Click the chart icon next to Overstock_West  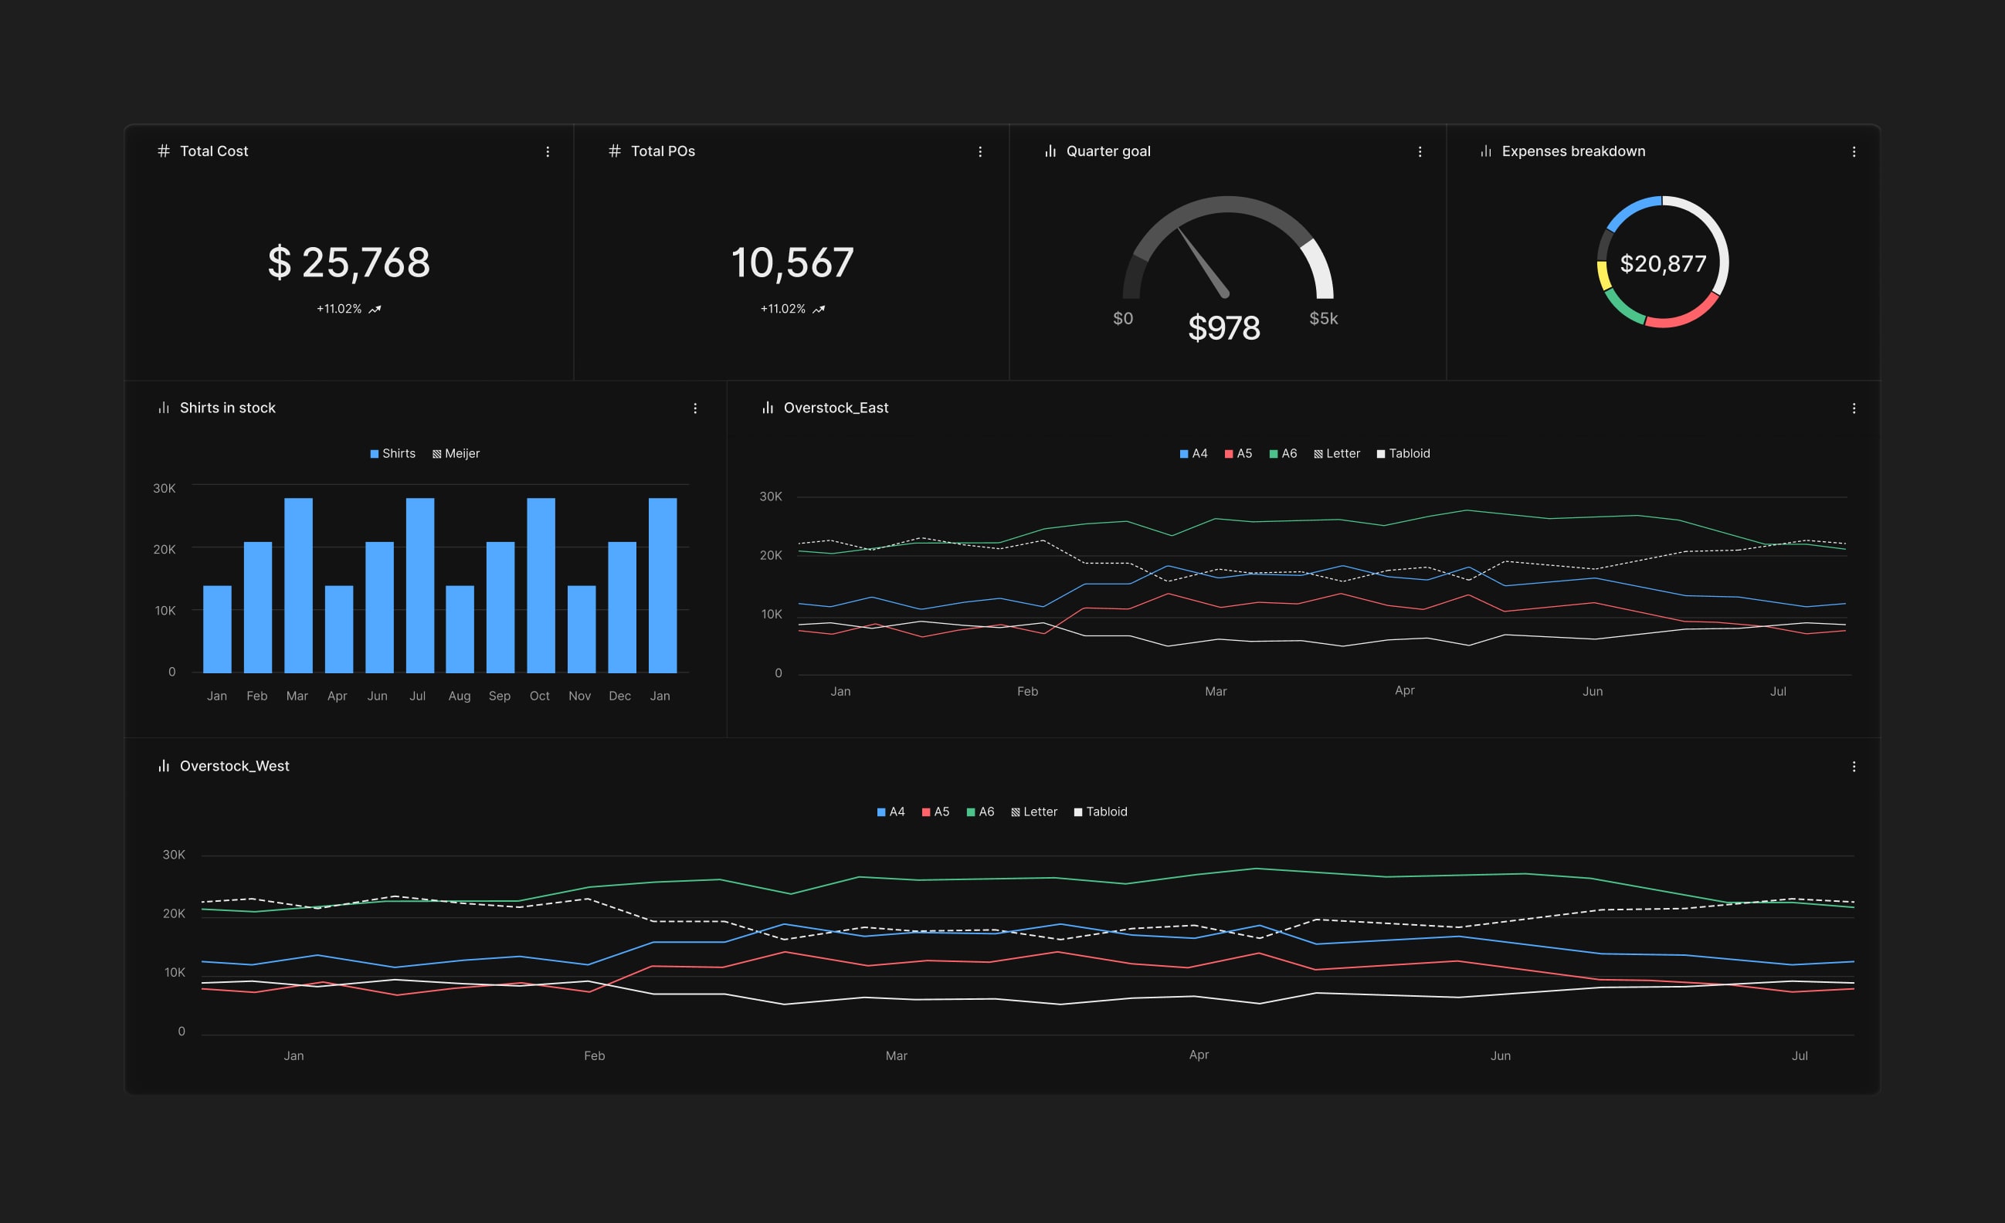pyautogui.click(x=163, y=766)
